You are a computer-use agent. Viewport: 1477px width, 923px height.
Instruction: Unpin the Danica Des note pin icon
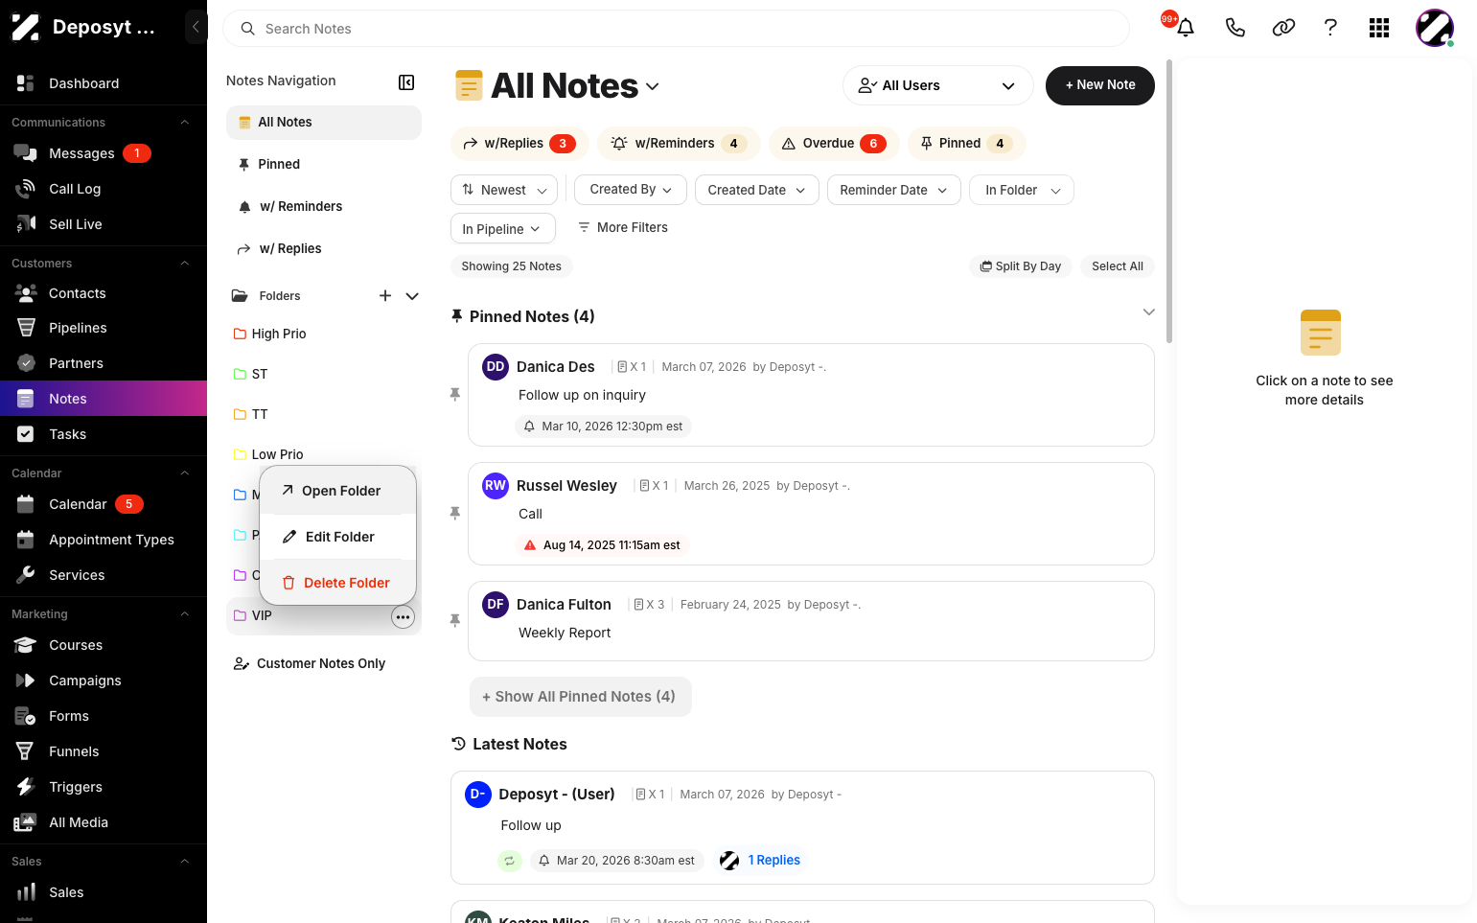click(x=455, y=395)
